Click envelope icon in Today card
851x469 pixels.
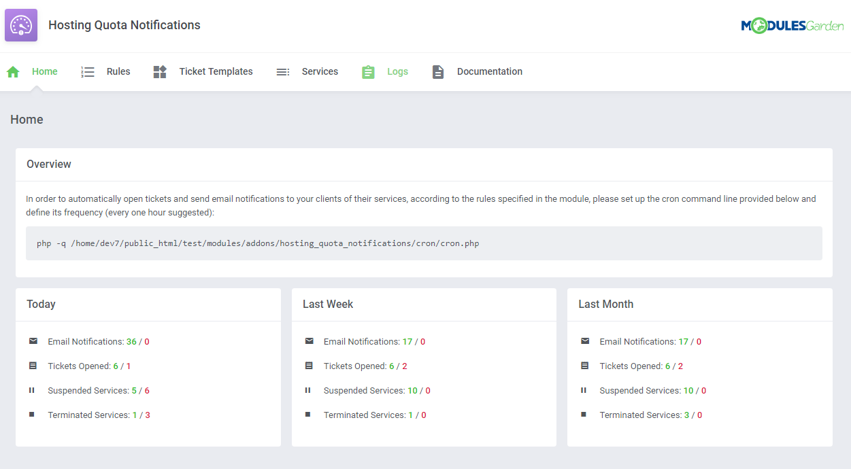pos(33,341)
